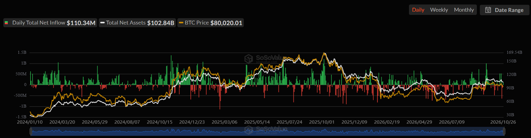
Task: Click the blue range selector mini chart
Action: (x=267, y=131)
